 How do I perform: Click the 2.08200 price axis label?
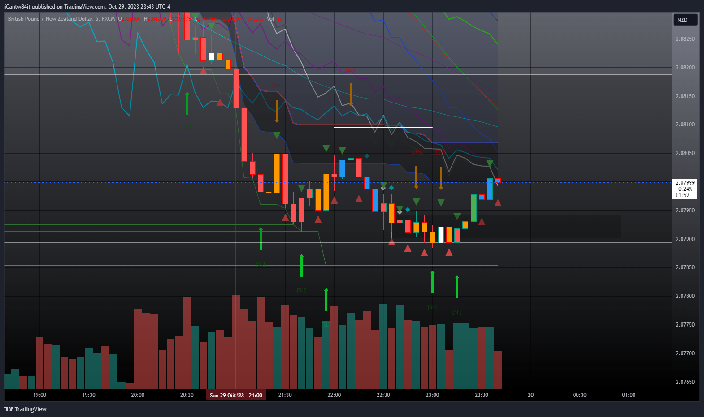click(x=685, y=68)
